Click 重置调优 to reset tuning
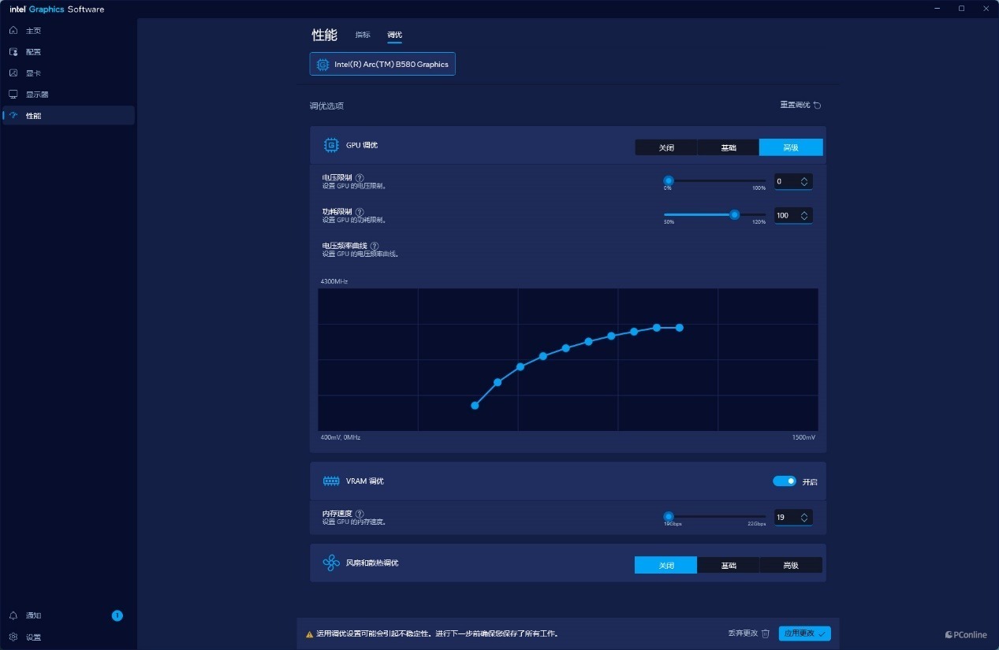 [800, 105]
